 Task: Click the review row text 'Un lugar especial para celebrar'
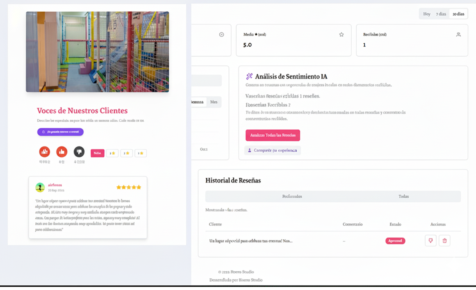251,241
